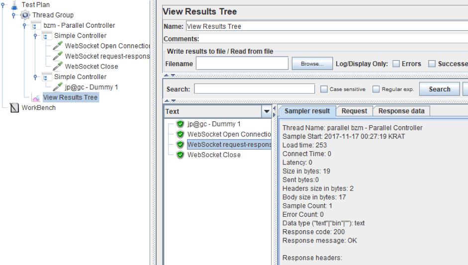The image size is (468, 265).
Task: Switch to the Response data tab
Action: 401,111
